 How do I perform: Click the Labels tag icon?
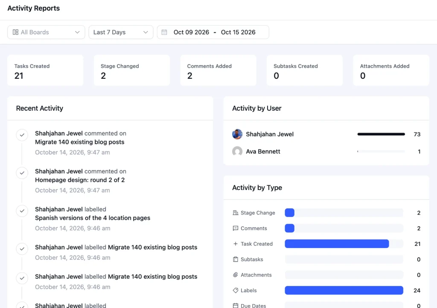click(x=236, y=291)
